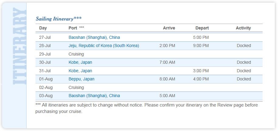Click the 03-Aug date cell
This screenshot has height=132, width=279.
[46, 96]
